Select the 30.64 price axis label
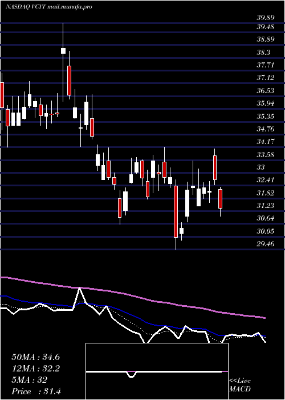The width and height of the screenshot is (285, 400). 266,218
